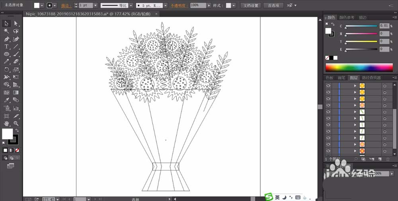This screenshot has height=201, width=398.
Task: Open the 5 pt. brush definition dropdown
Action: (x=166, y=5)
